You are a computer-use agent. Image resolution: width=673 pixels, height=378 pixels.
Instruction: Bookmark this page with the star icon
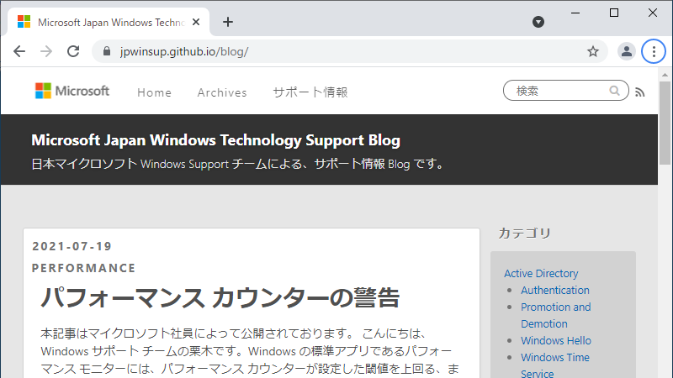[593, 51]
